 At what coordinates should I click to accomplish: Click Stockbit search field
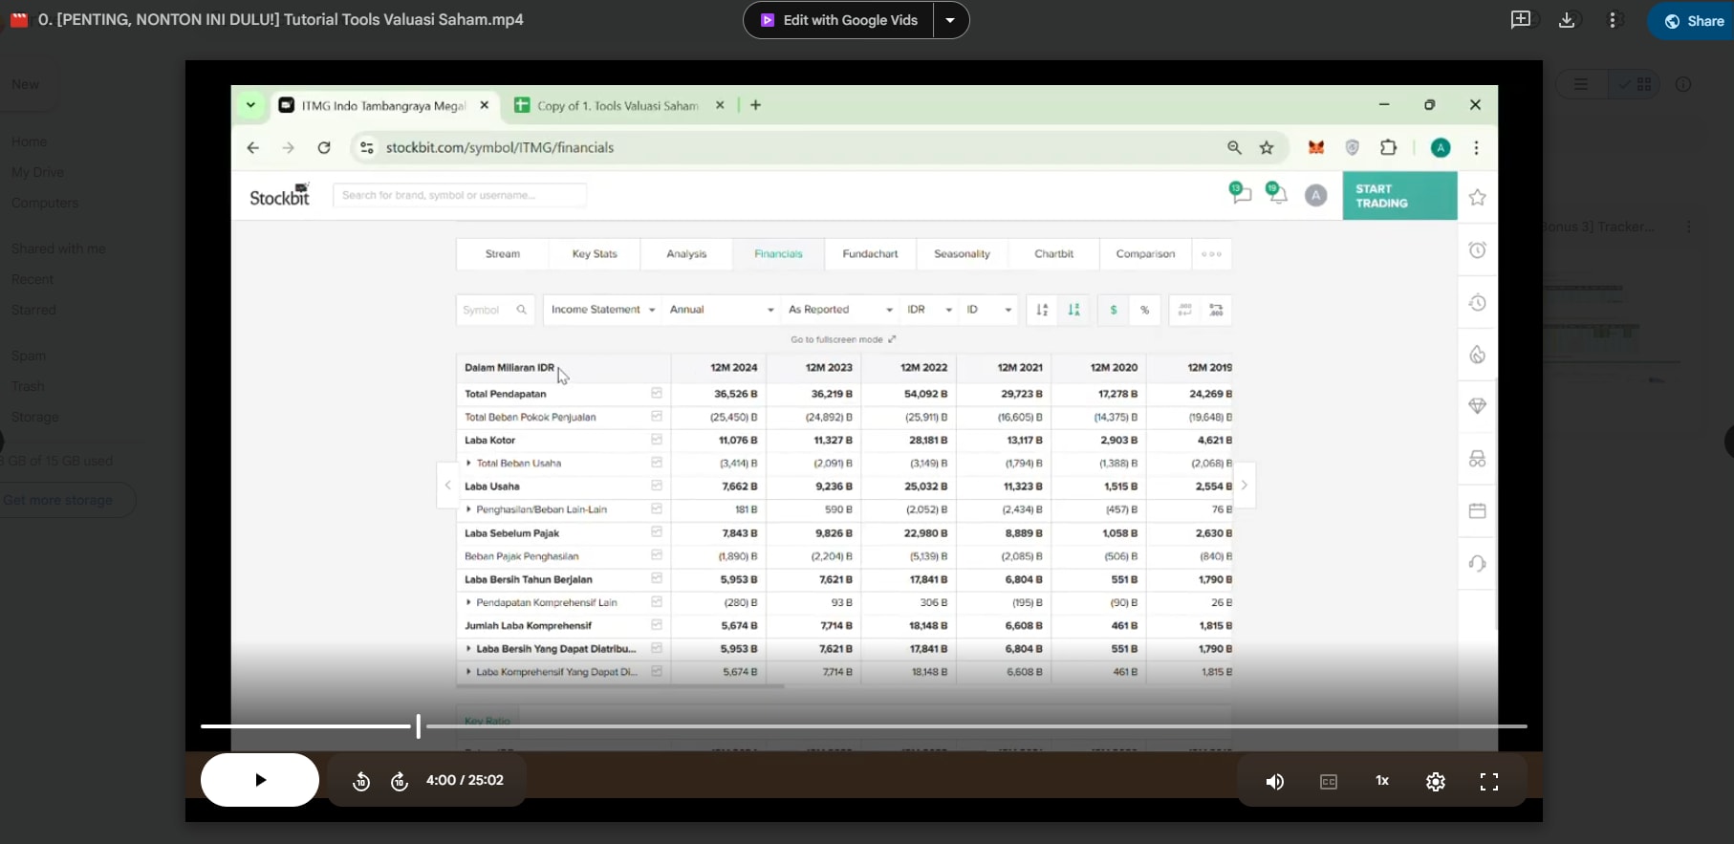(459, 195)
